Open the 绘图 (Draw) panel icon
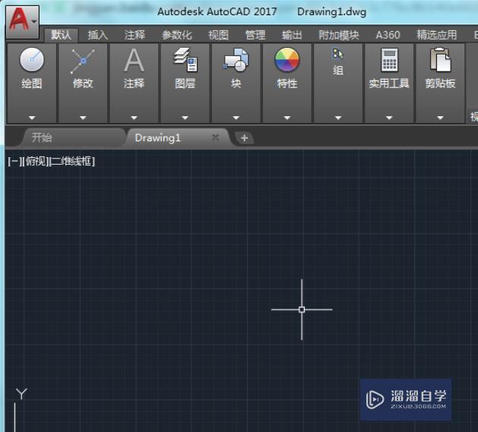 click(32, 60)
